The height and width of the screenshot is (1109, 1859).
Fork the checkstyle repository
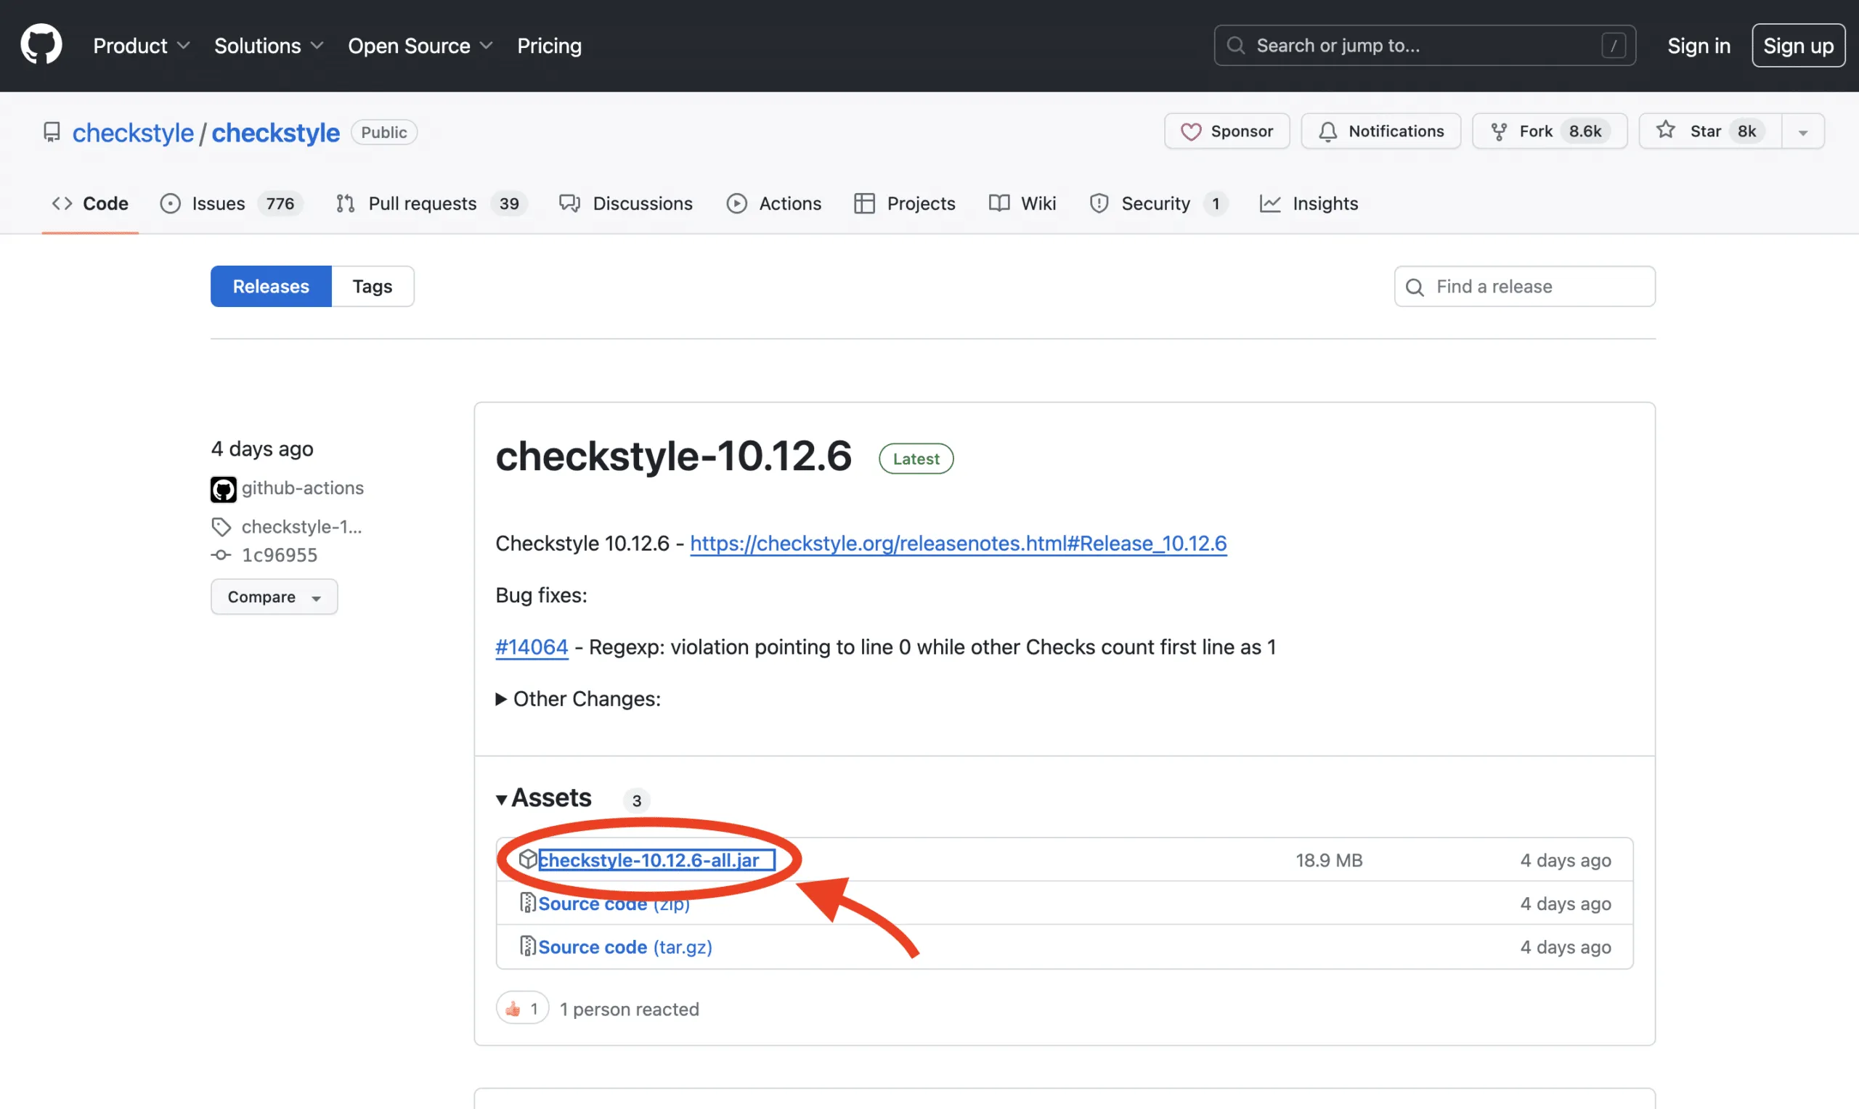[x=1550, y=131]
